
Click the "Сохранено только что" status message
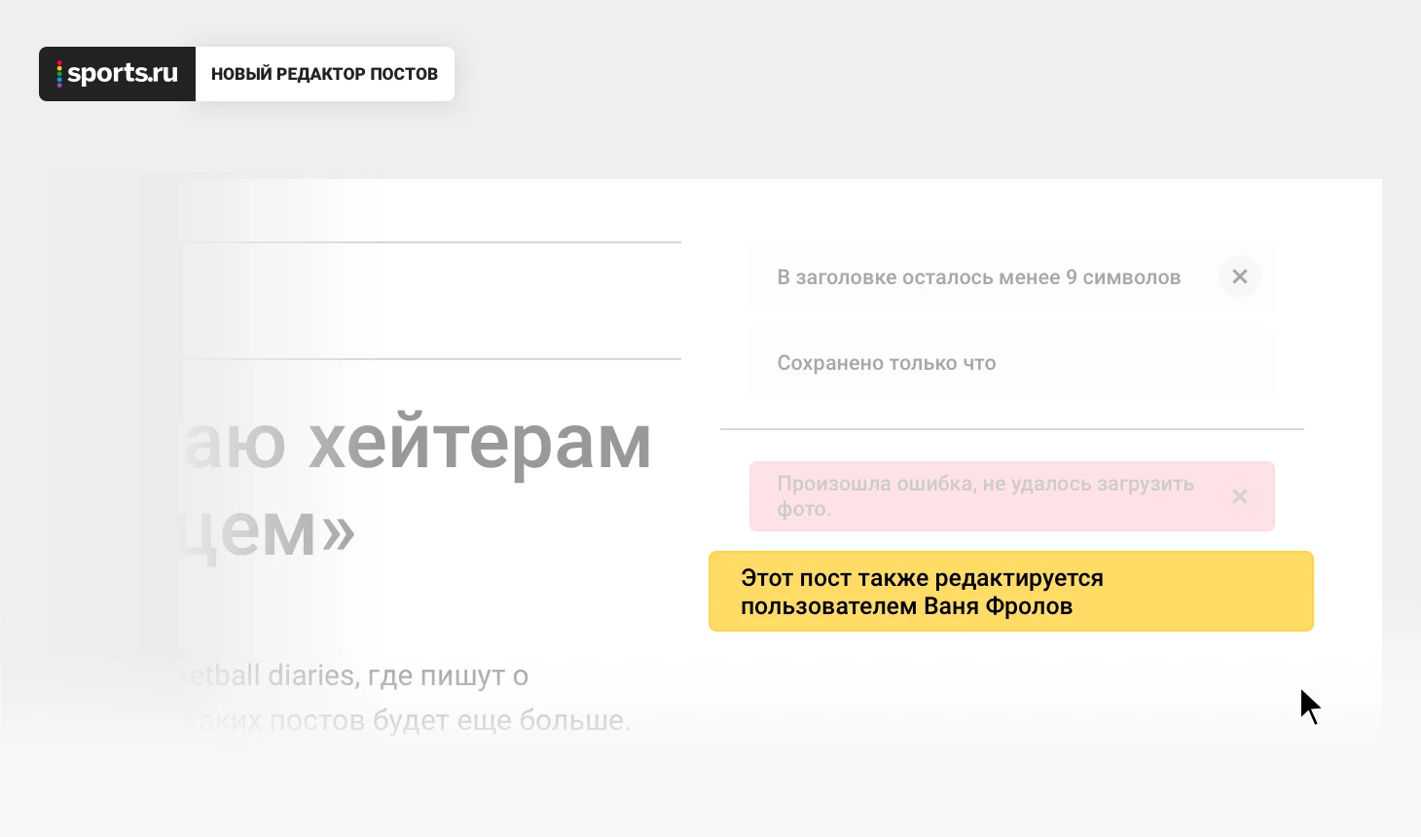click(886, 363)
